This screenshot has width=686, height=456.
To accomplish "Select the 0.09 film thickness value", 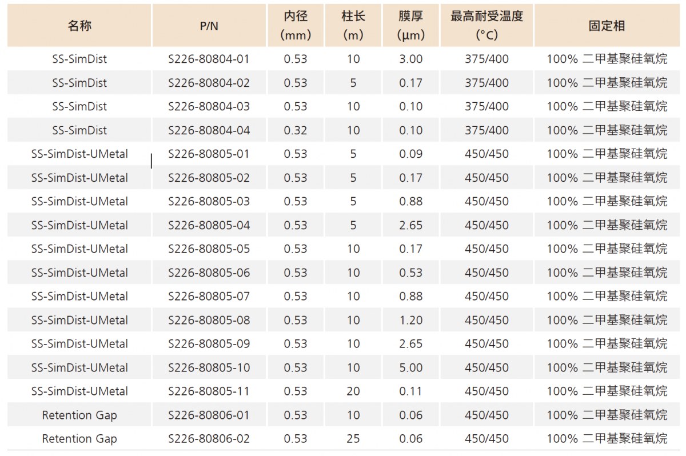I will click(x=411, y=154).
